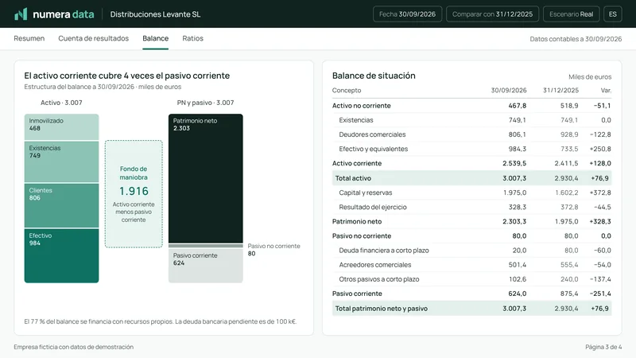This screenshot has width=636, height=358.
Task: Click the Acreedores comerciales row label
Action: [x=375, y=265]
